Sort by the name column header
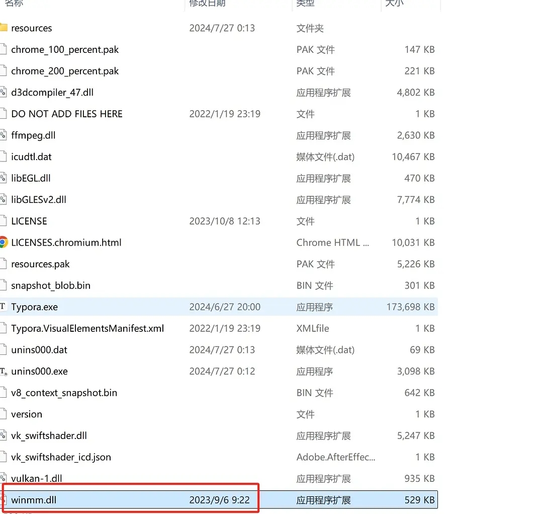Screen dimensions: 543x514 [x=14, y=3]
